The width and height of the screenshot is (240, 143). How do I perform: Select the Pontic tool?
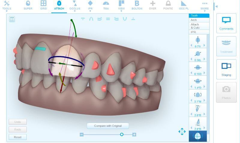168,5
